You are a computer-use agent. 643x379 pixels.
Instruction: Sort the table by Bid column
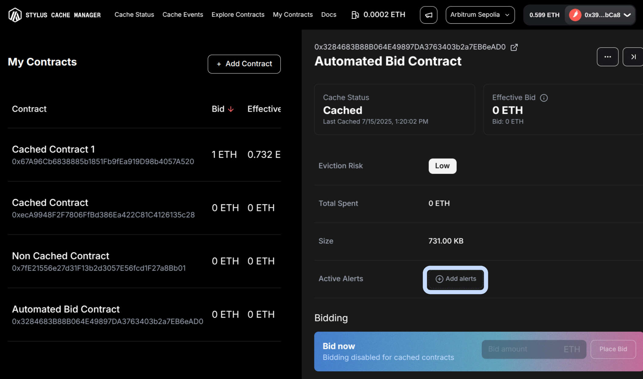(223, 109)
